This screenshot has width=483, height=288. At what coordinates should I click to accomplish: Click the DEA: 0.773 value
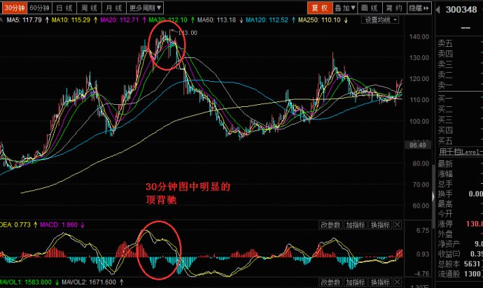coord(15,225)
